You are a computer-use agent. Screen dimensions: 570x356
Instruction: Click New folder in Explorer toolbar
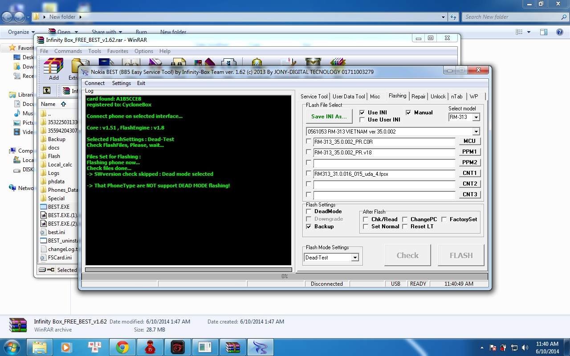tap(173, 32)
